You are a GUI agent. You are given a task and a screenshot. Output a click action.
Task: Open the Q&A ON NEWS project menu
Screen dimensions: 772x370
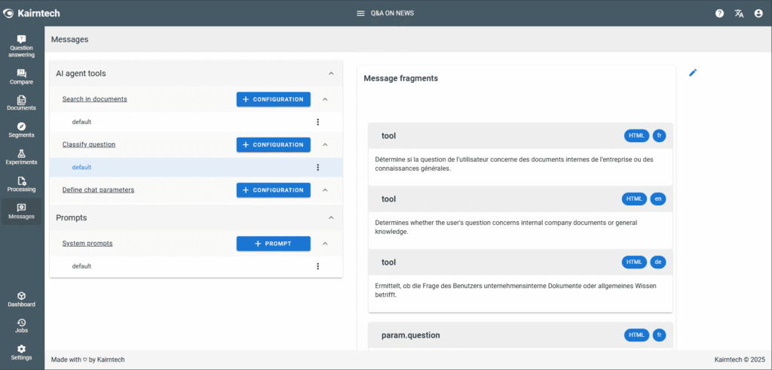click(x=385, y=14)
